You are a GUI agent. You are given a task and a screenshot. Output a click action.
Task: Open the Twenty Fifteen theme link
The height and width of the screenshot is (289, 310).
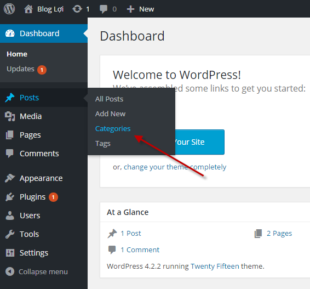[x=215, y=266]
